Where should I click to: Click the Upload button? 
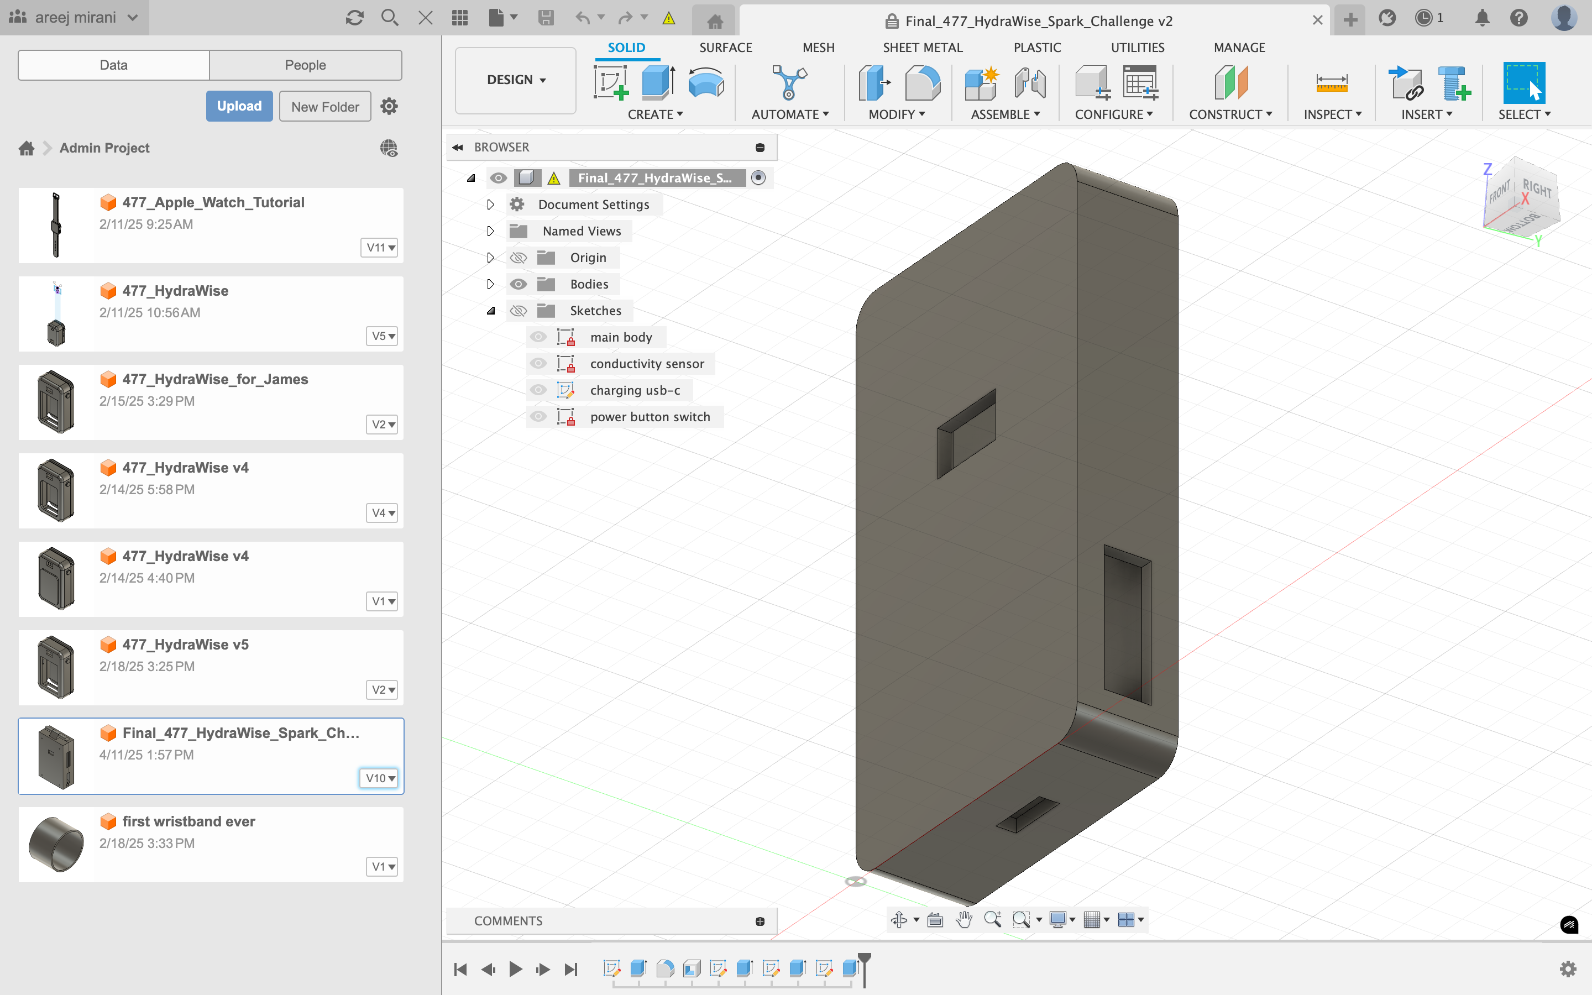(x=239, y=106)
